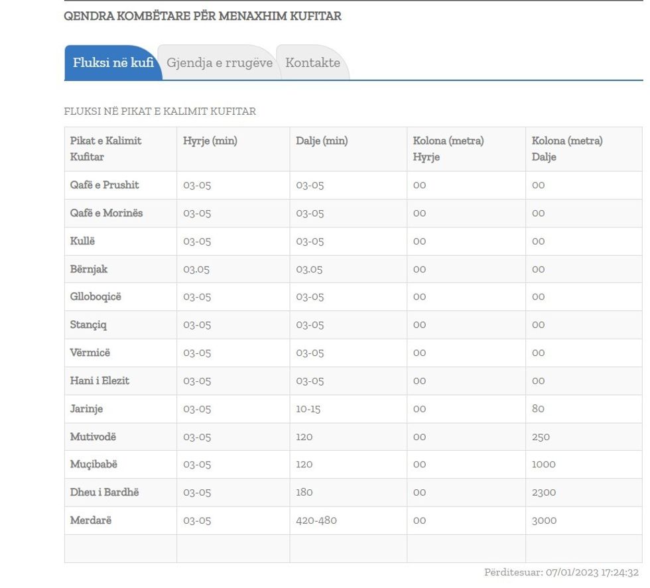Select Dheu i Bardhë exit column 2300
Image resolution: width=650 pixels, height=588 pixels.
(543, 493)
